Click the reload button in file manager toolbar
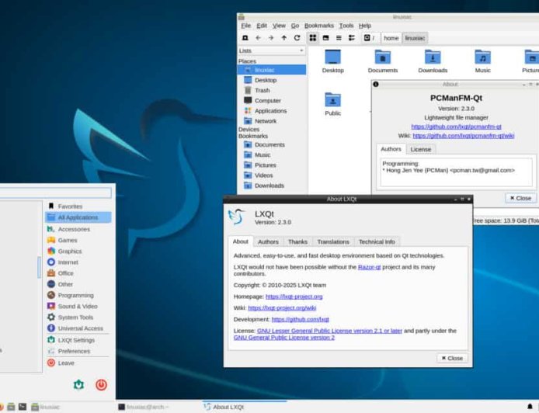The width and height of the screenshot is (539, 413). [296, 37]
